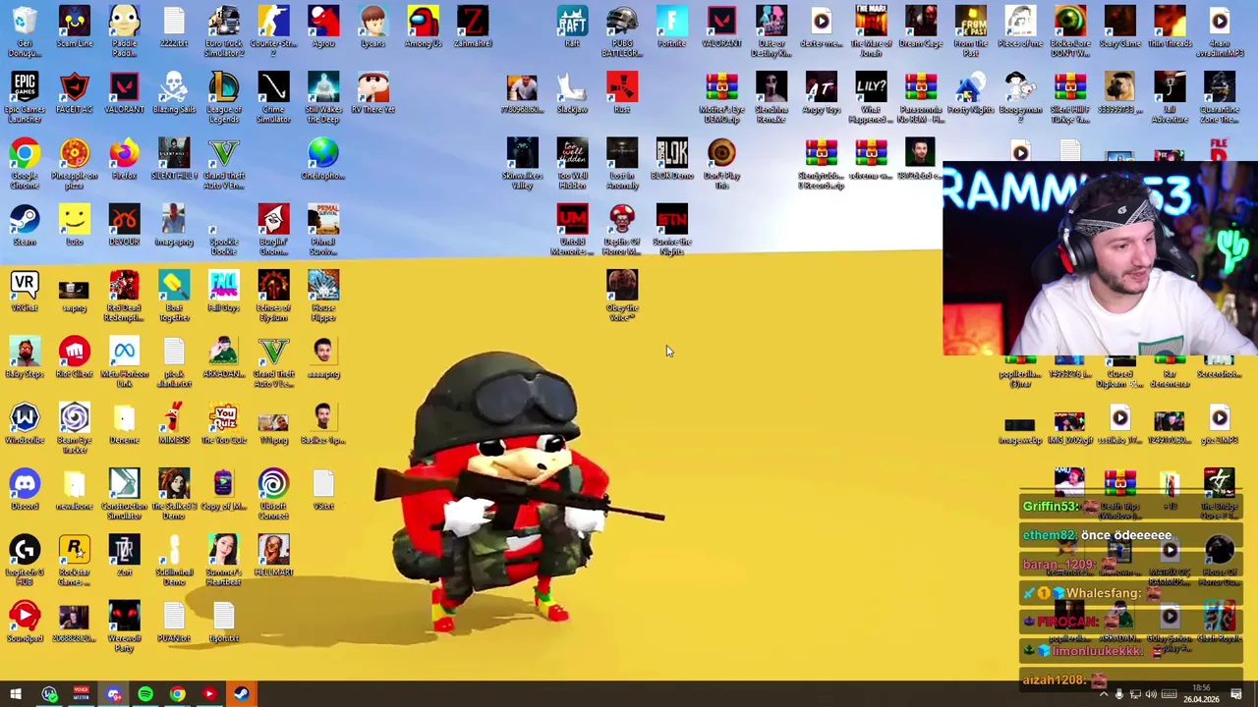Open the Recycle Bin (Geri Dönüşüm) icon
Screen dimensions: 1258x707
[25, 29]
